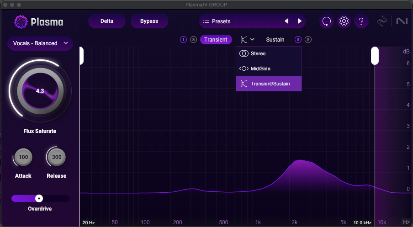
Task: Solo the Transient channel
Action: tap(193, 39)
